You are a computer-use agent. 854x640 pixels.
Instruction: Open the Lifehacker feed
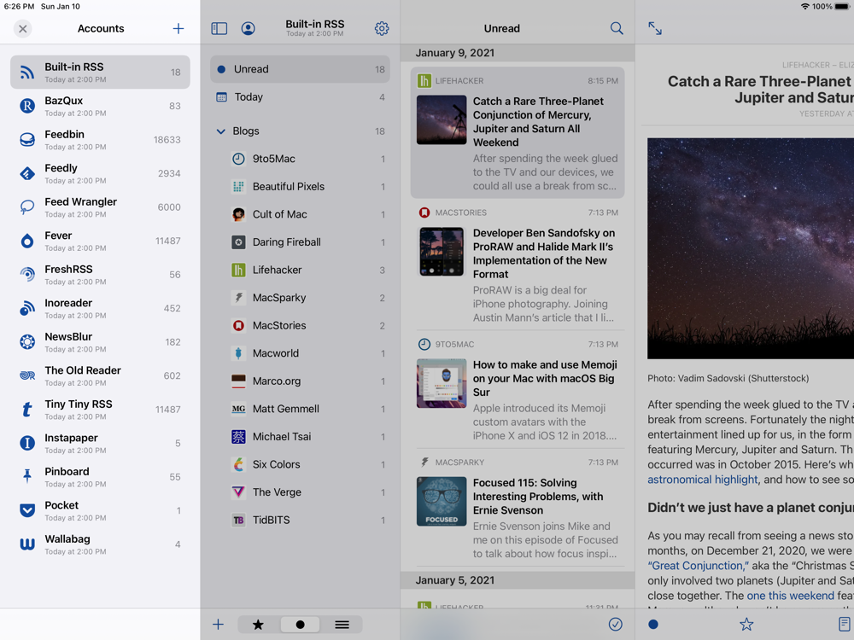300,270
